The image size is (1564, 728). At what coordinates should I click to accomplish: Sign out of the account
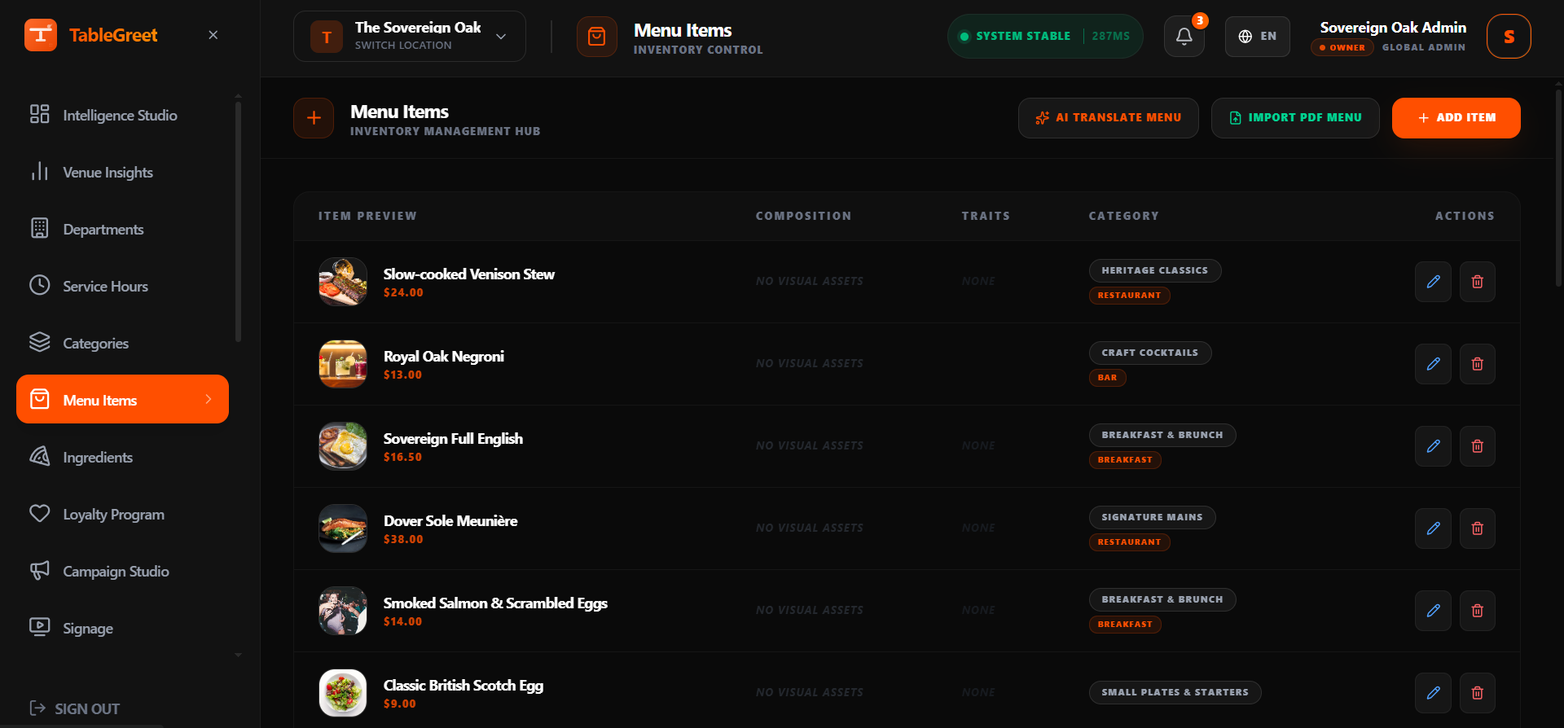(x=74, y=708)
